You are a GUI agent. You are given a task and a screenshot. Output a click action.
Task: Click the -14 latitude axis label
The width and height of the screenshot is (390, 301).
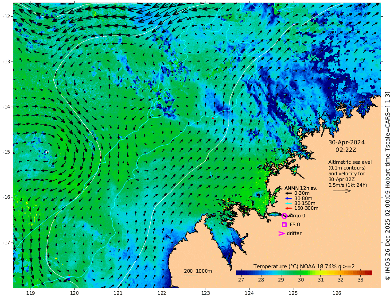click(7, 107)
